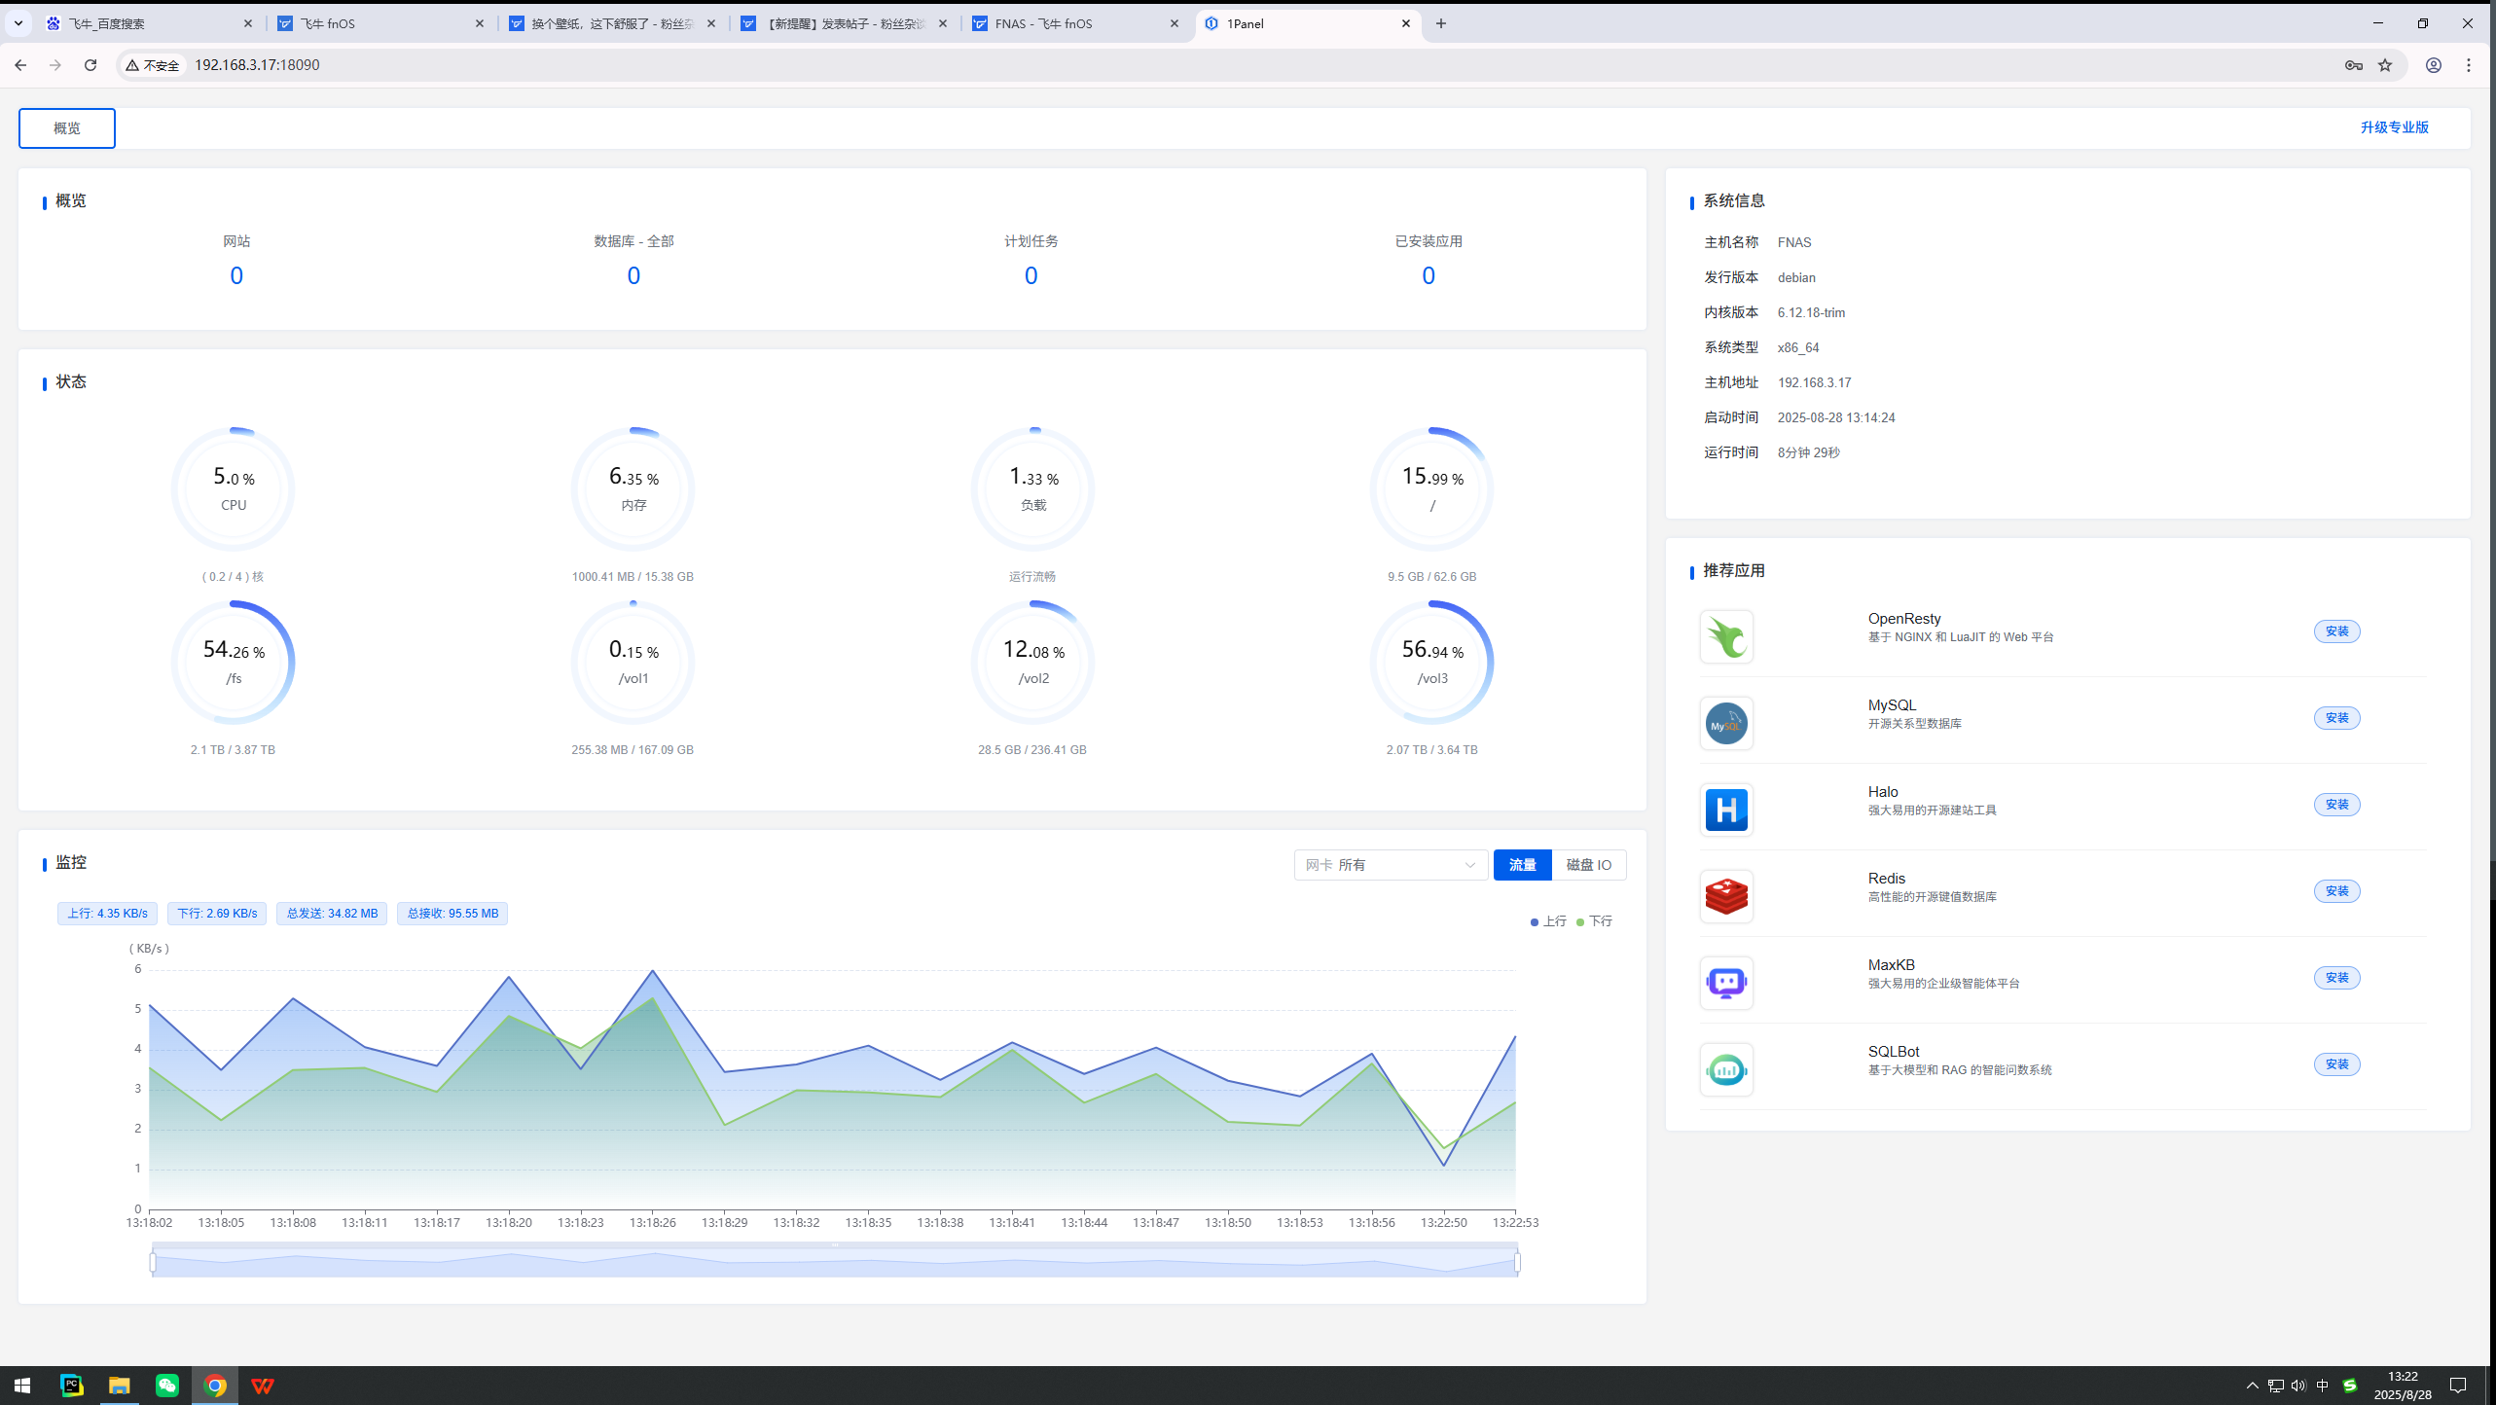The image size is (2496, 1405).
Task: Install Halo with 安装 button
Action: [x=2336, y=805]
